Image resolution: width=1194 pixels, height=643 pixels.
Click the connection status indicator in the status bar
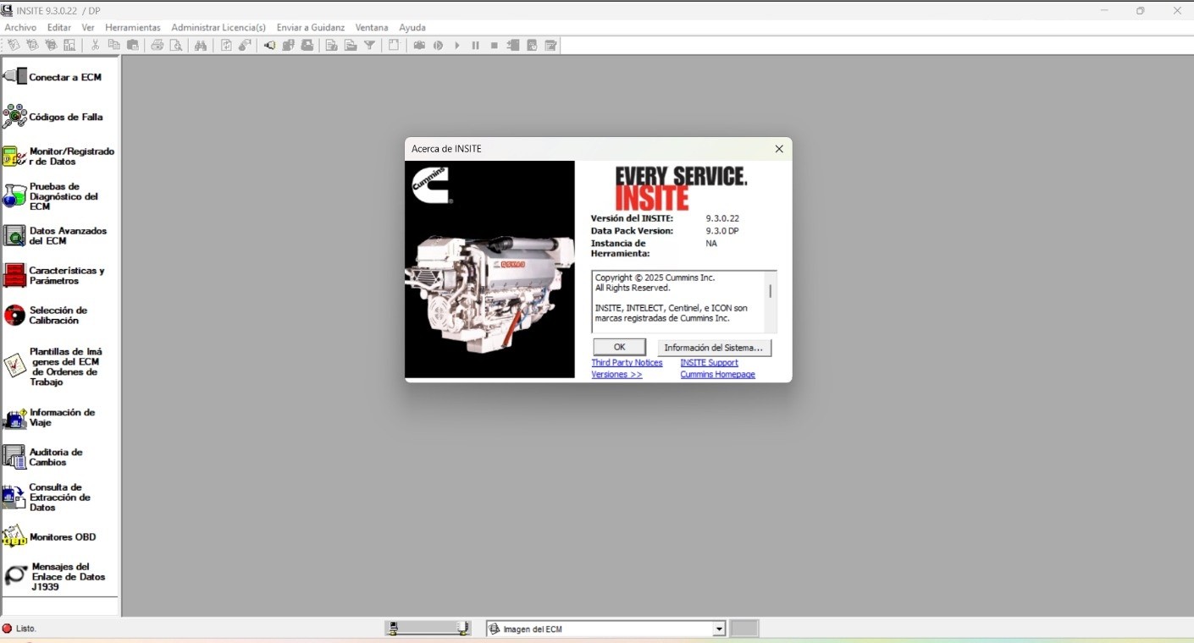[7, 629]
